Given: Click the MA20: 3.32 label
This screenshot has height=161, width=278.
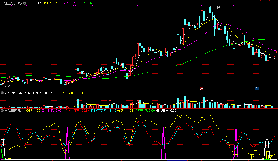Looking at the screenshot, I should (x=67, y=3).
